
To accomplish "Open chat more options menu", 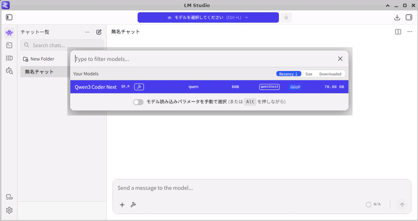I will click(x=410, y=32).
